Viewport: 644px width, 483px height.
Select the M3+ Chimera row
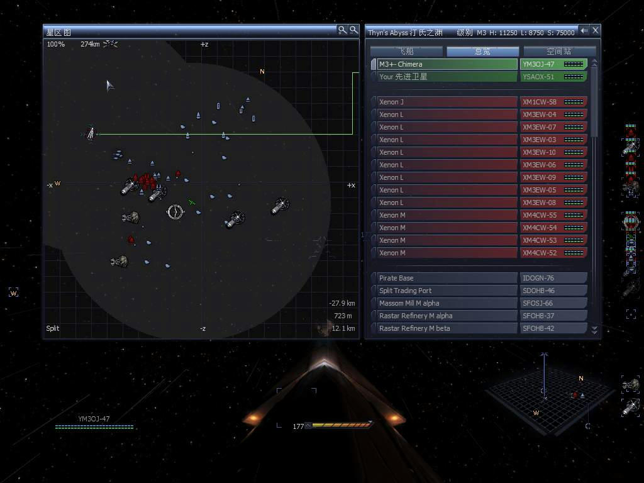479,64
